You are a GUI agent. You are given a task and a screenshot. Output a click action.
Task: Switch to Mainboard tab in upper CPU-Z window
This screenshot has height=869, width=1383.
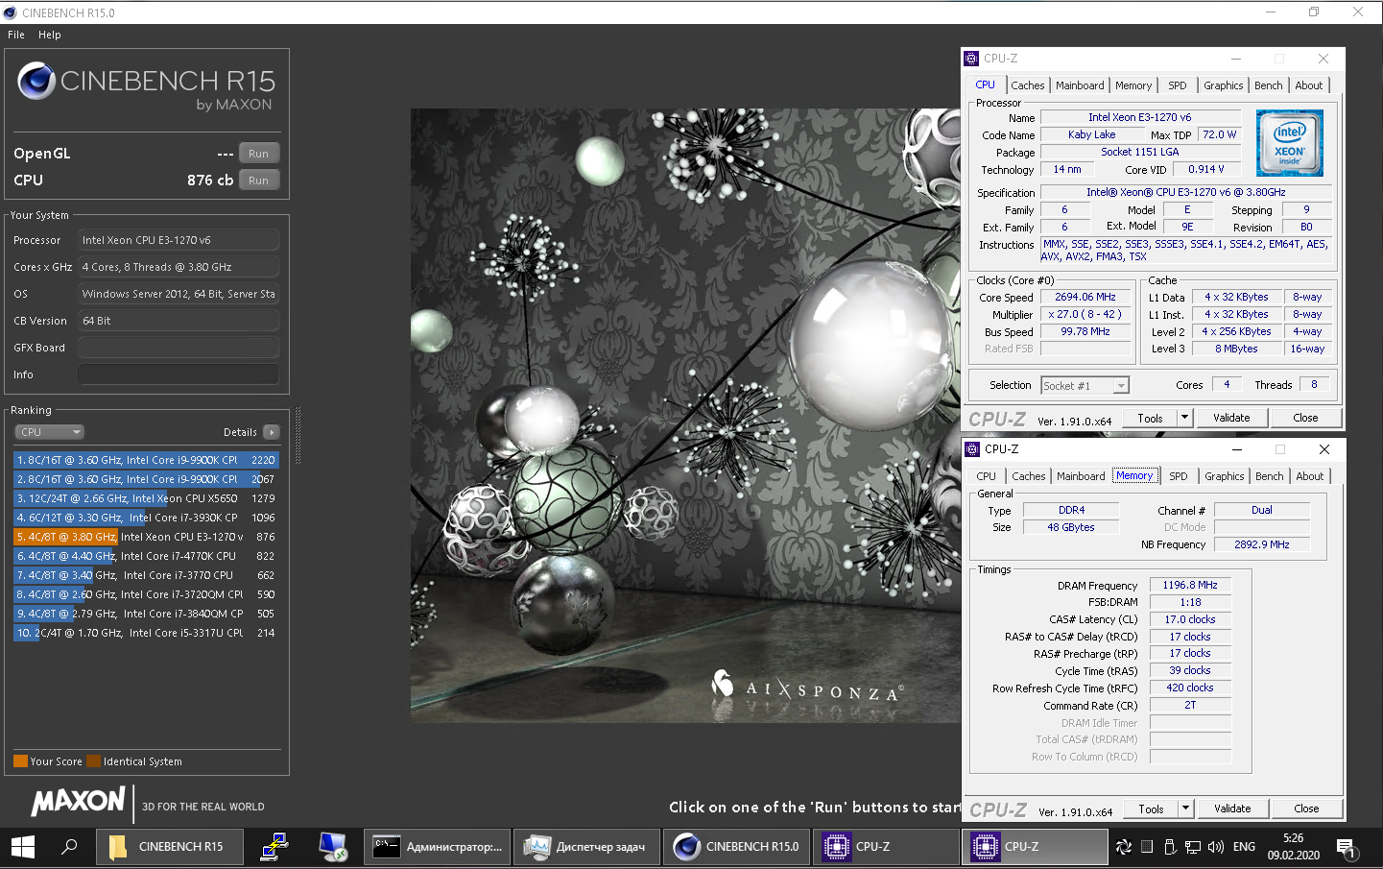pos(1080,85)
